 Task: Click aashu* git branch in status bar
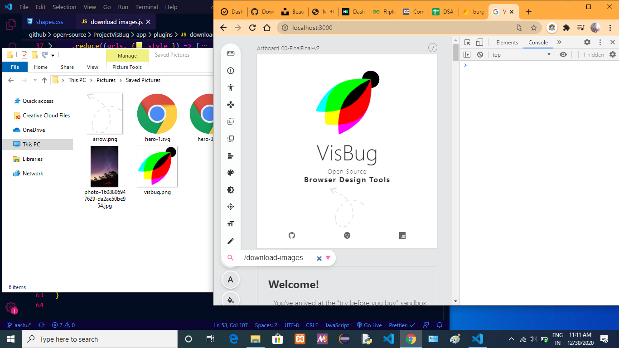click(19, 325)
